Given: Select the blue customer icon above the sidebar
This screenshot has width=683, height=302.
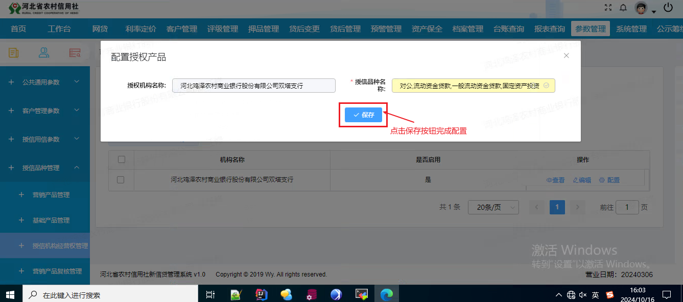Looking at the screenshot, I should (43, 52).
